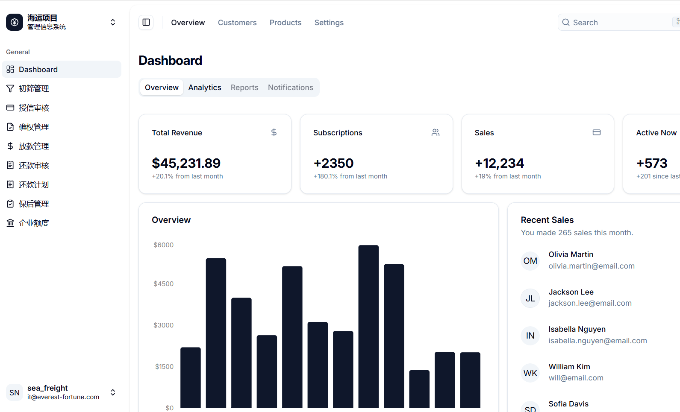Click the card icon beside 授信审核
The image size is (680, 412).
tap(10, 108)
